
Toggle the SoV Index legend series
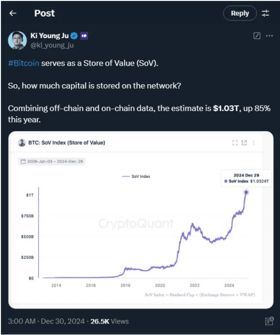[136, 176]
